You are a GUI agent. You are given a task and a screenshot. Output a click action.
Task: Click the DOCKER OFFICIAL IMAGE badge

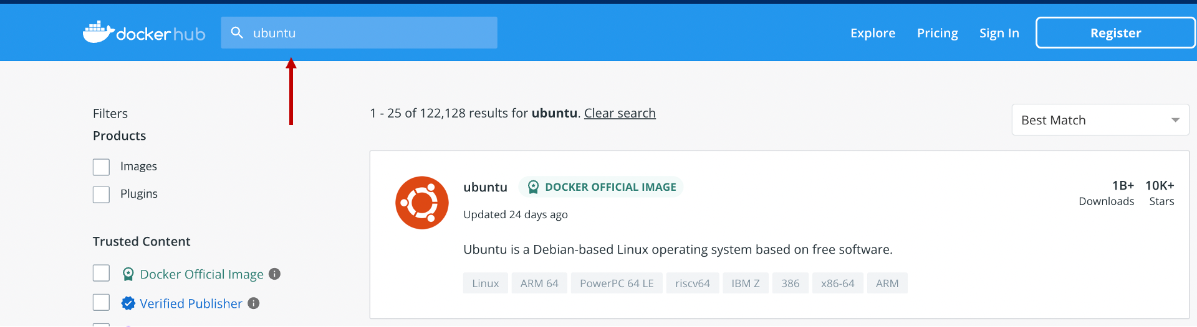click(x=601, y=187)
